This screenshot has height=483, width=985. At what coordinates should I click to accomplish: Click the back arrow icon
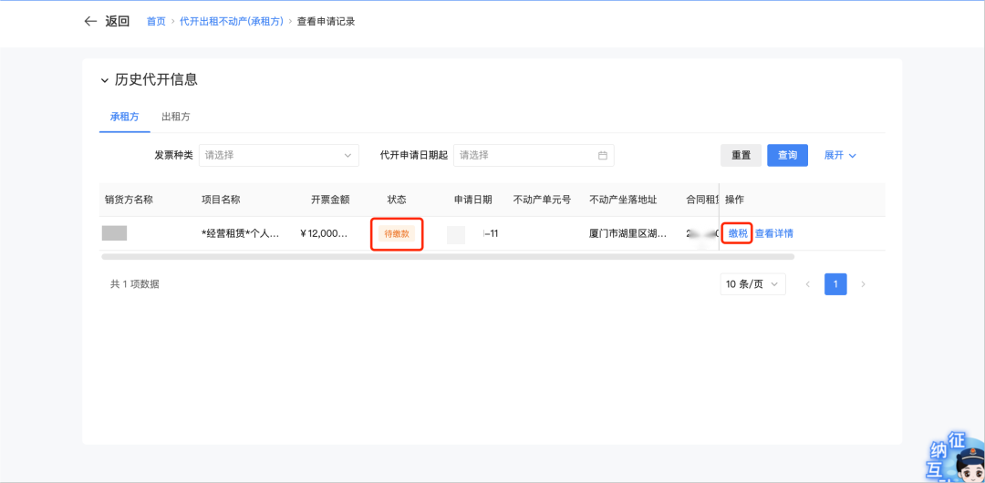90,21
